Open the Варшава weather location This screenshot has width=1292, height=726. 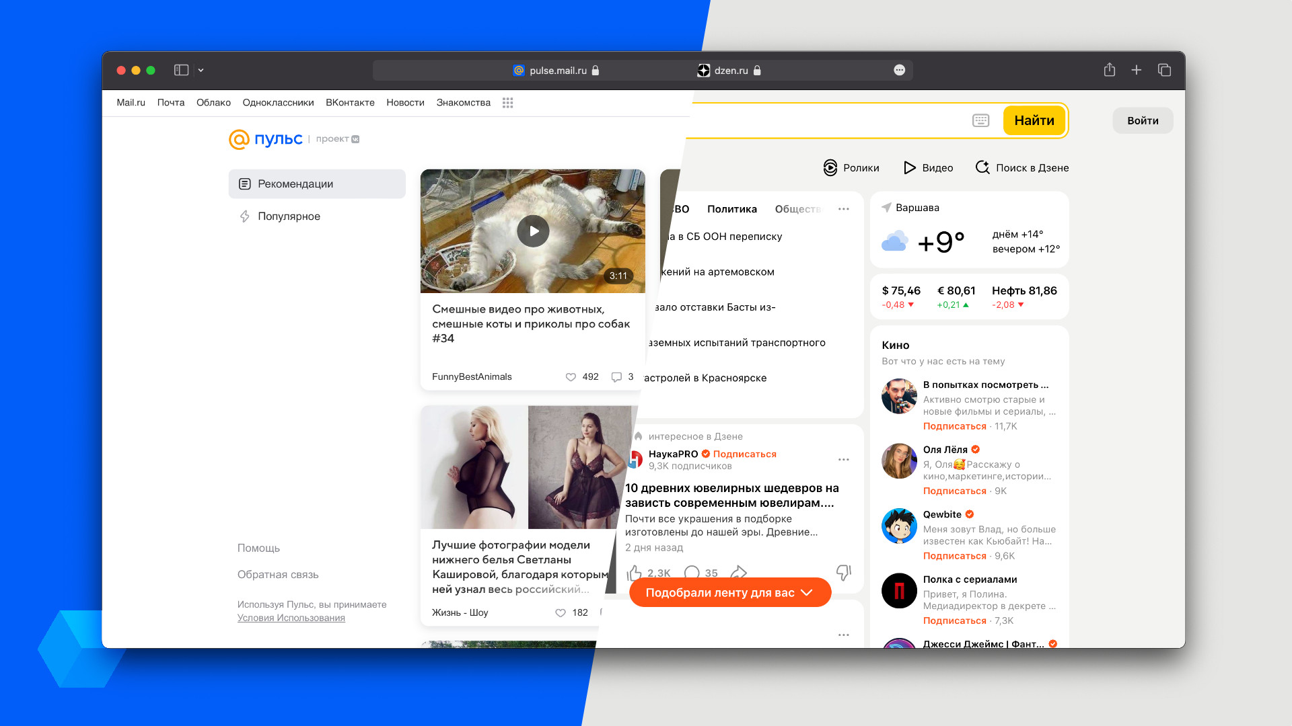(x=910, y=208)
